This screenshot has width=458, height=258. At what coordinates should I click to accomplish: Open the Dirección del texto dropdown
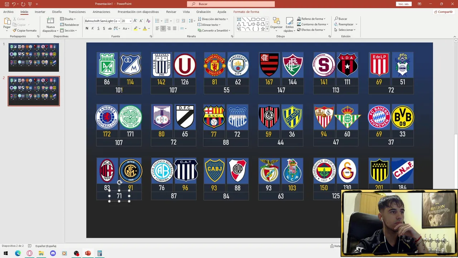point(213,19)
